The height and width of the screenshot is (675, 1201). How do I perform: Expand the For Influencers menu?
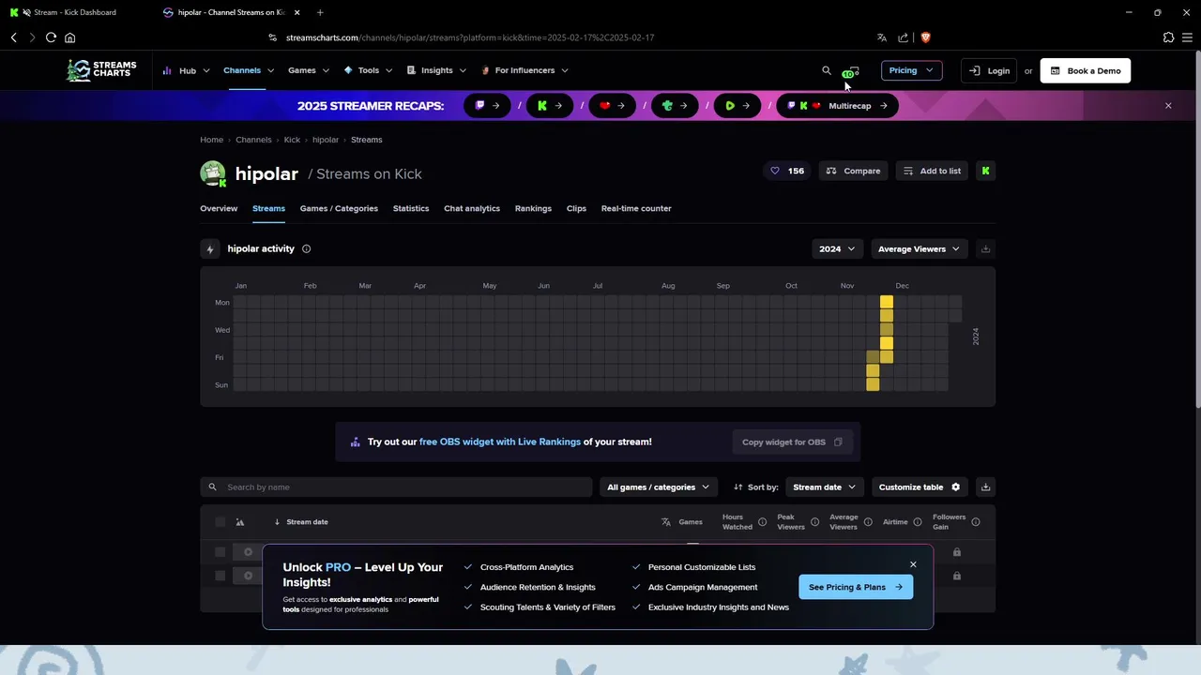point(524,70)
